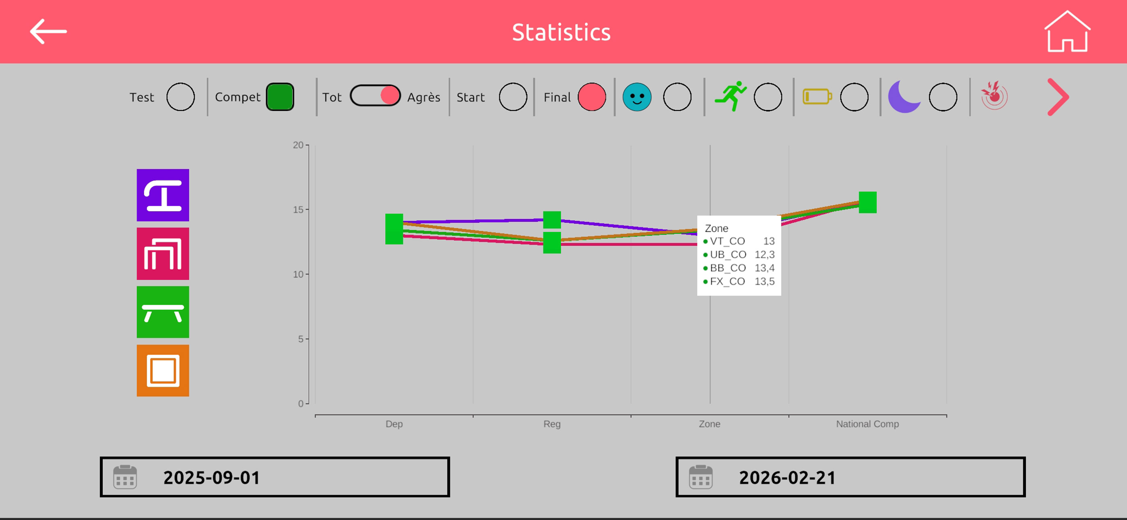Click the red injury target icon
This screenshot has width=1127, height=520.
point(994,96)
